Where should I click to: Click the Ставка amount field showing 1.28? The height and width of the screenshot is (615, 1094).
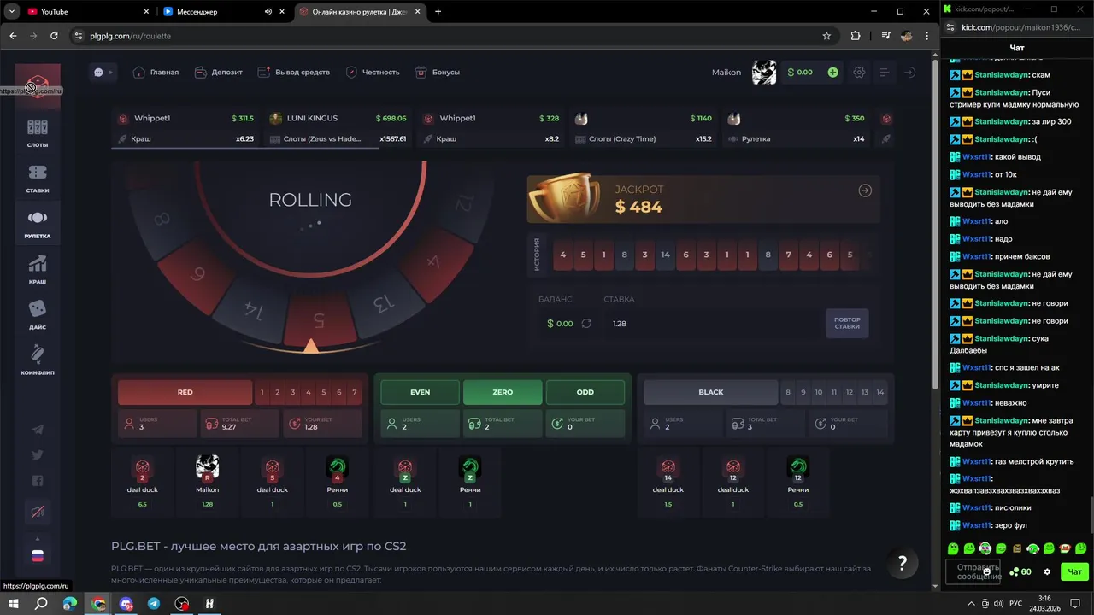(620, 324)
